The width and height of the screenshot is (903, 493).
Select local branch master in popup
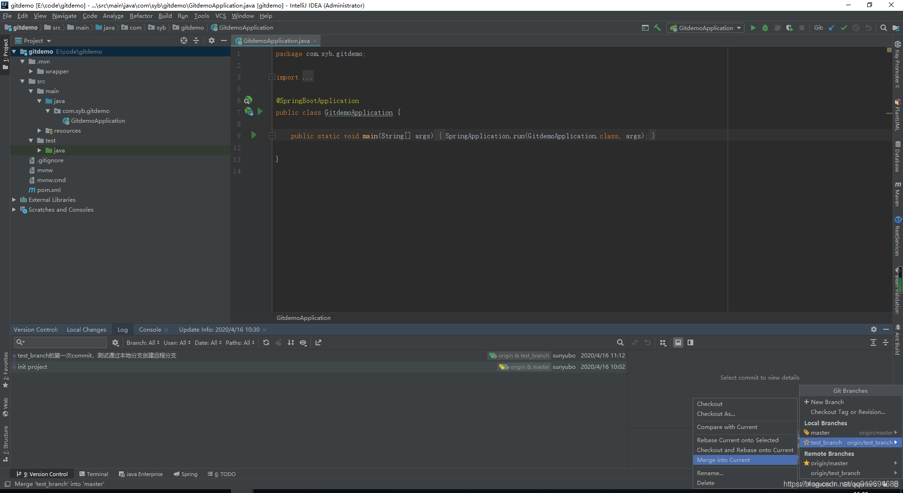click(850, 432)
